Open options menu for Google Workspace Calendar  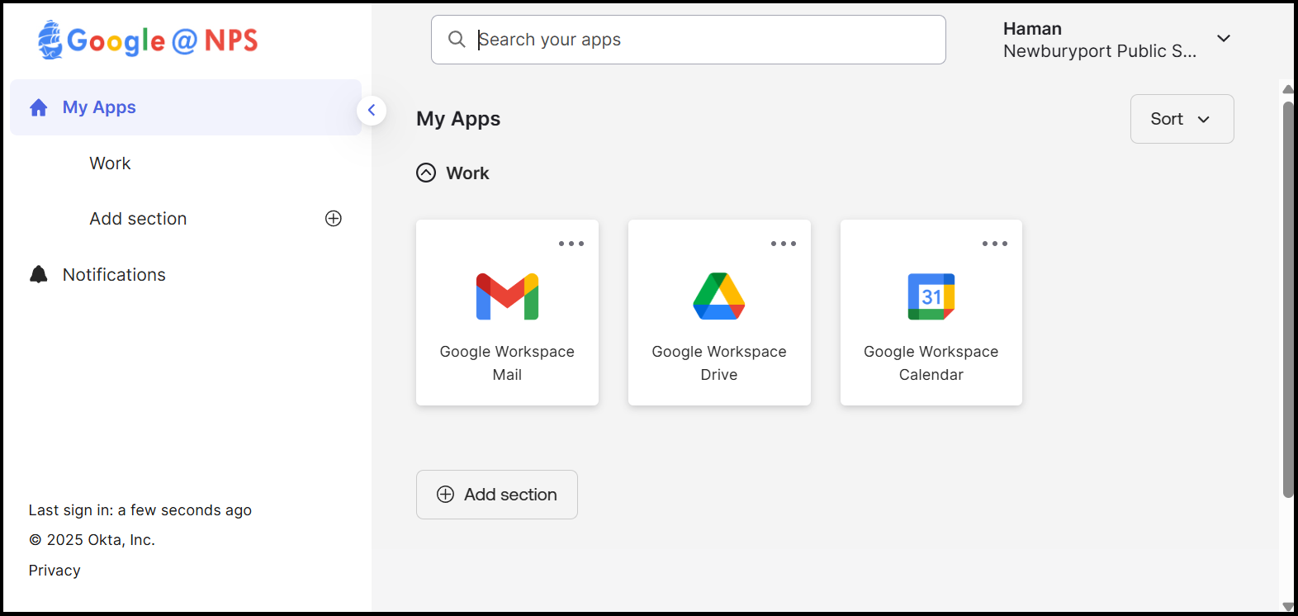[995, 244]
